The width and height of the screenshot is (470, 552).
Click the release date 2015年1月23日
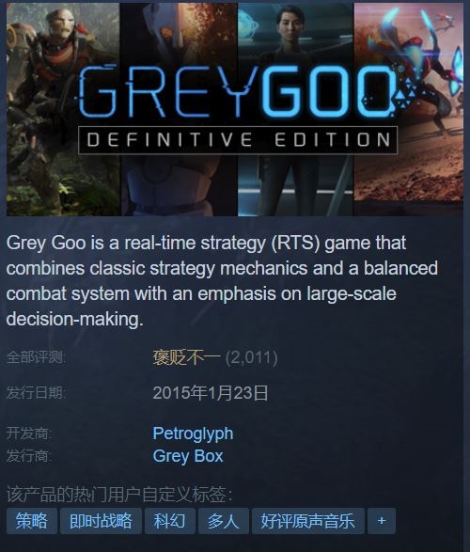211,393
